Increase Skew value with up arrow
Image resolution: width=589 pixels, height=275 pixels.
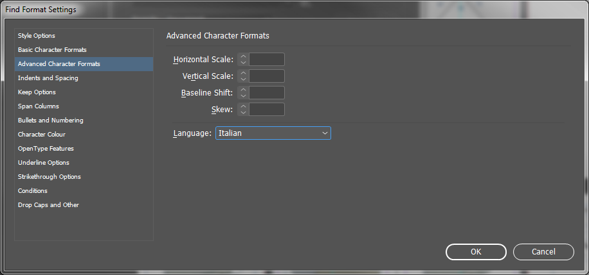point(243,106)
